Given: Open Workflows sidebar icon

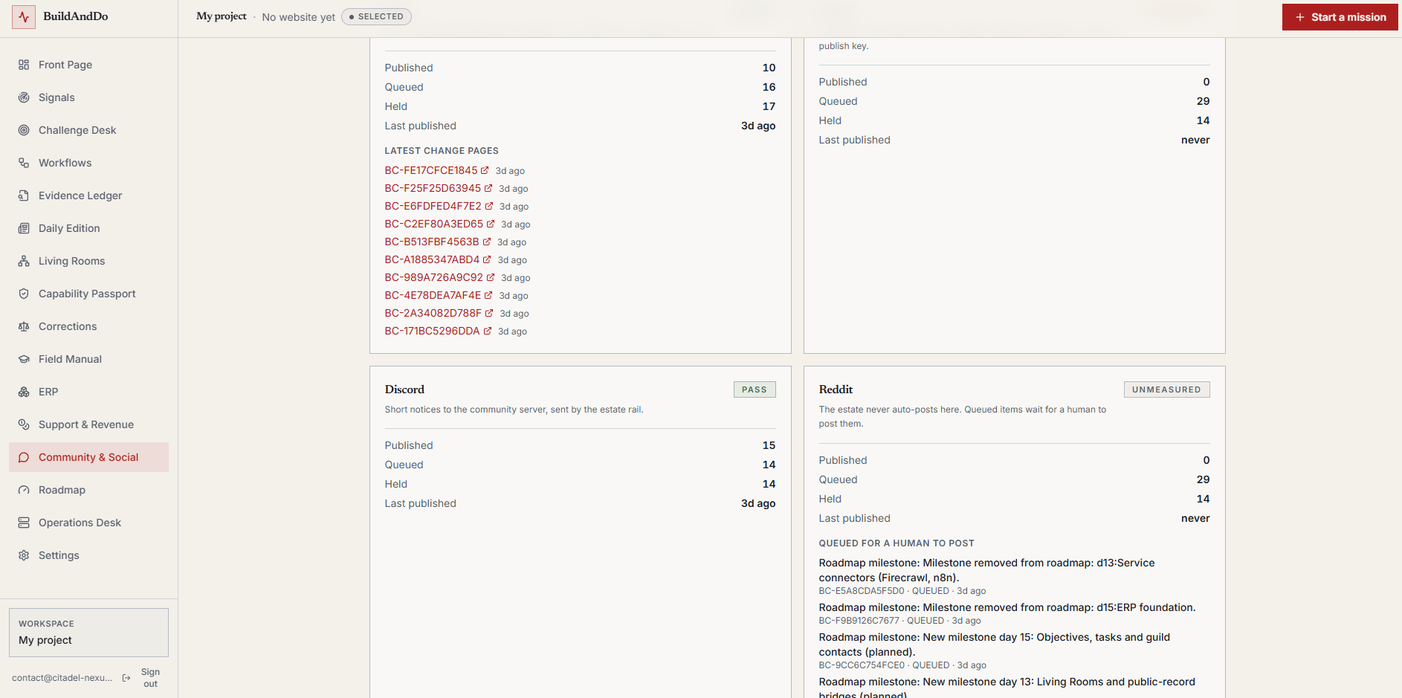Looking at the screenshot, I should [24, 163].
